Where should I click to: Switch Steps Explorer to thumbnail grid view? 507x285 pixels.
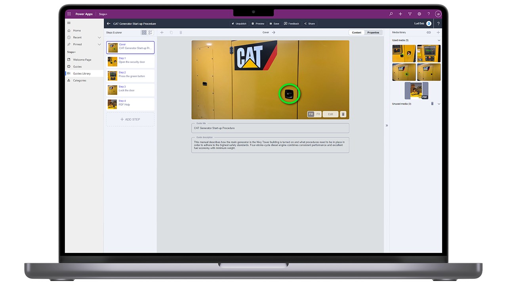click(x=144, y=32)
